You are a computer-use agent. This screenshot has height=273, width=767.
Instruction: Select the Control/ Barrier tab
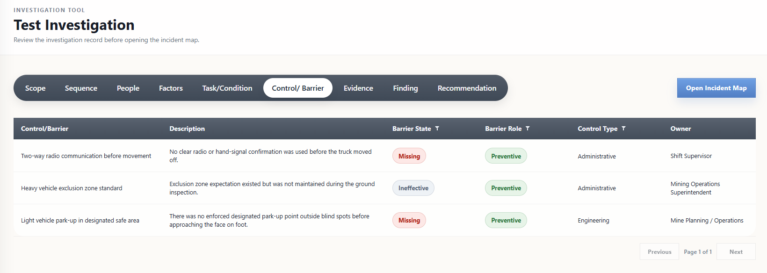tap(298, 88)
